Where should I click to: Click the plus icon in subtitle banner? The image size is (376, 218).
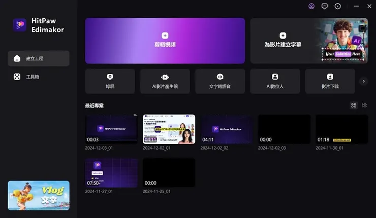click(x=283, y=35)
